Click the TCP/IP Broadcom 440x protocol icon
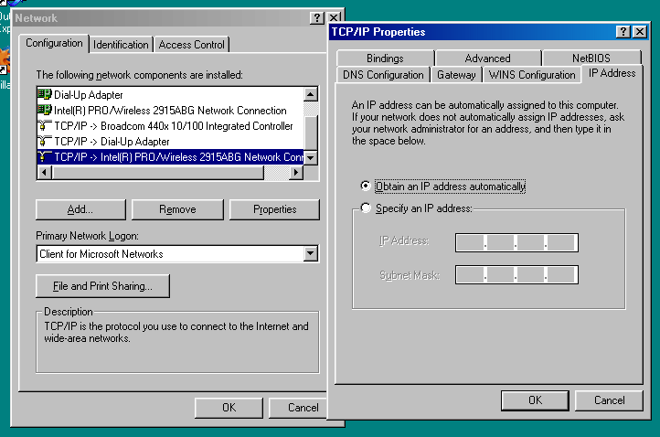 (x=44, y=125)
